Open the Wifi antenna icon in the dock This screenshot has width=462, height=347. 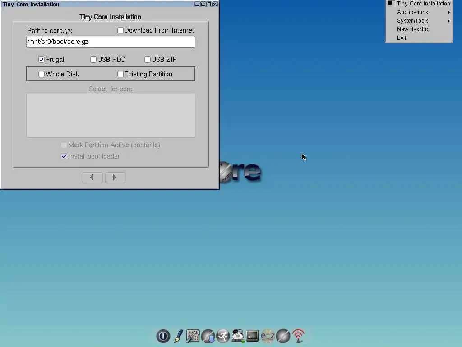click(x=298, y=336)
